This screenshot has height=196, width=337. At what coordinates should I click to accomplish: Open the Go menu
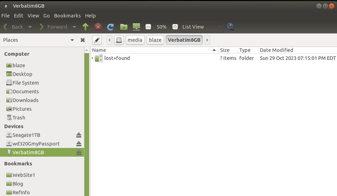click(46, 16)
